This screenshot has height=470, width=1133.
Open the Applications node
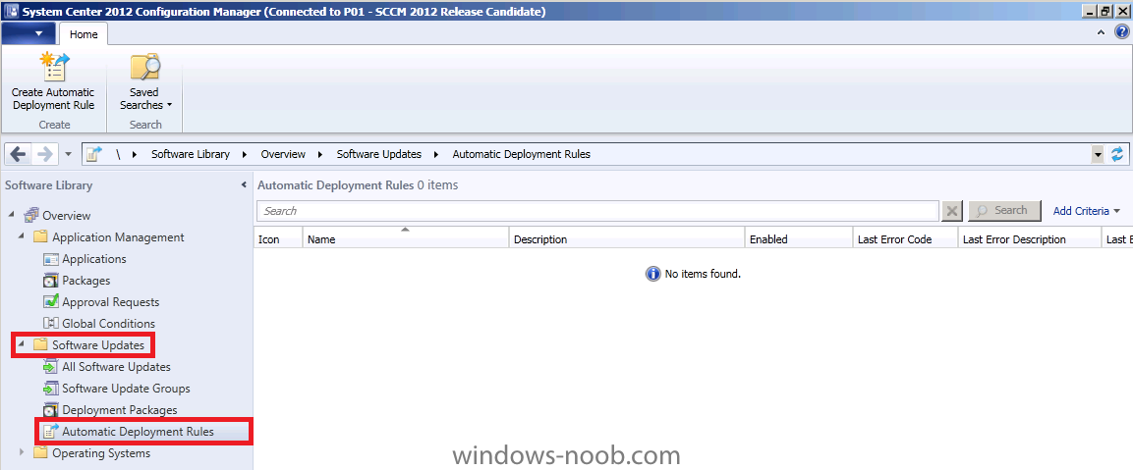coord(94,258)
